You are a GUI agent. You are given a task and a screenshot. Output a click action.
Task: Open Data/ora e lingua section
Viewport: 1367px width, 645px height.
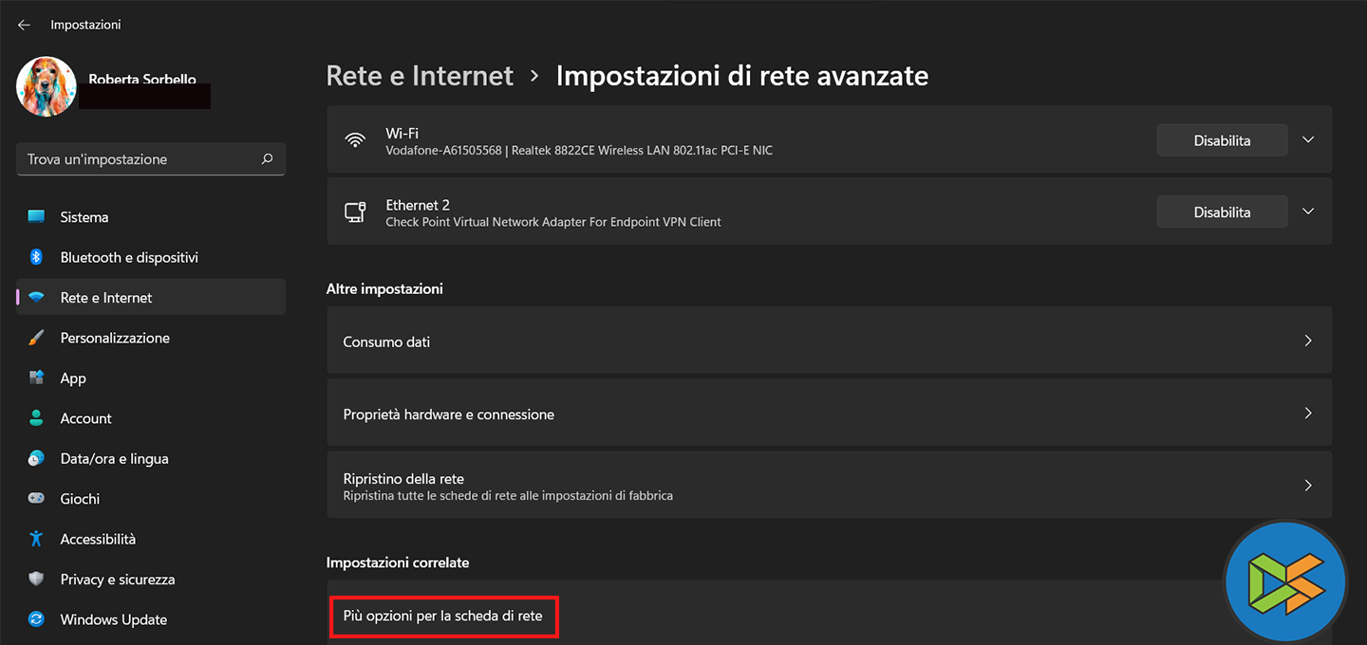pyautogui.click(x=114, y=458)
